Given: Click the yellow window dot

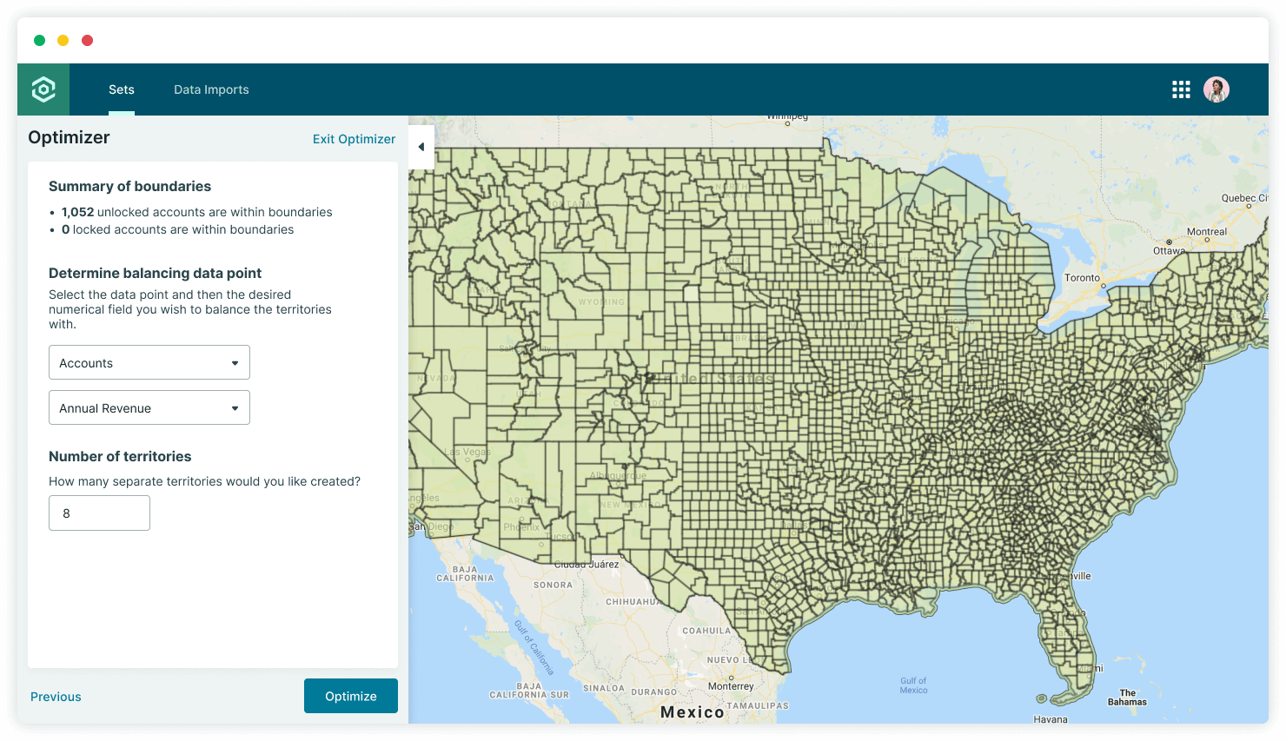Looking at the screenshot, I should tap(63, 40).
